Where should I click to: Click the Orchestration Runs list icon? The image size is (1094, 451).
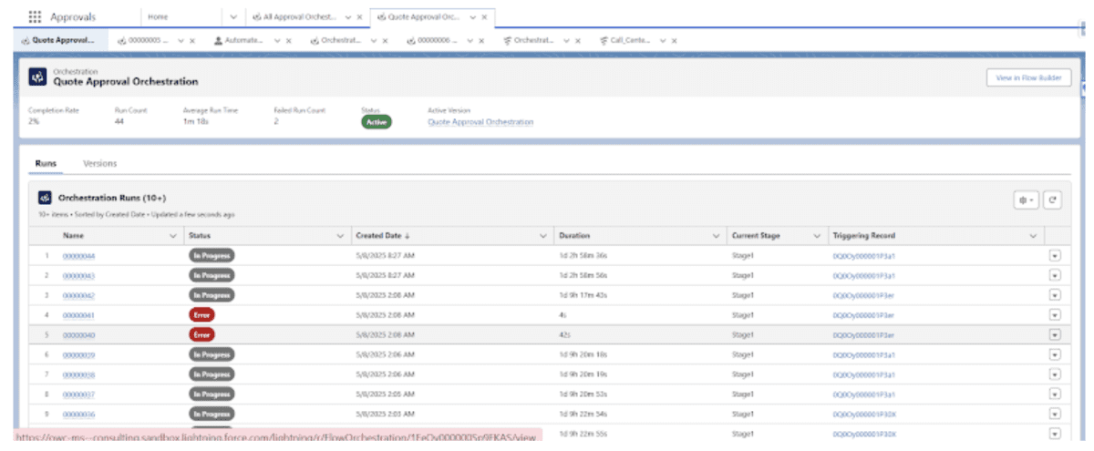(44, 198)
